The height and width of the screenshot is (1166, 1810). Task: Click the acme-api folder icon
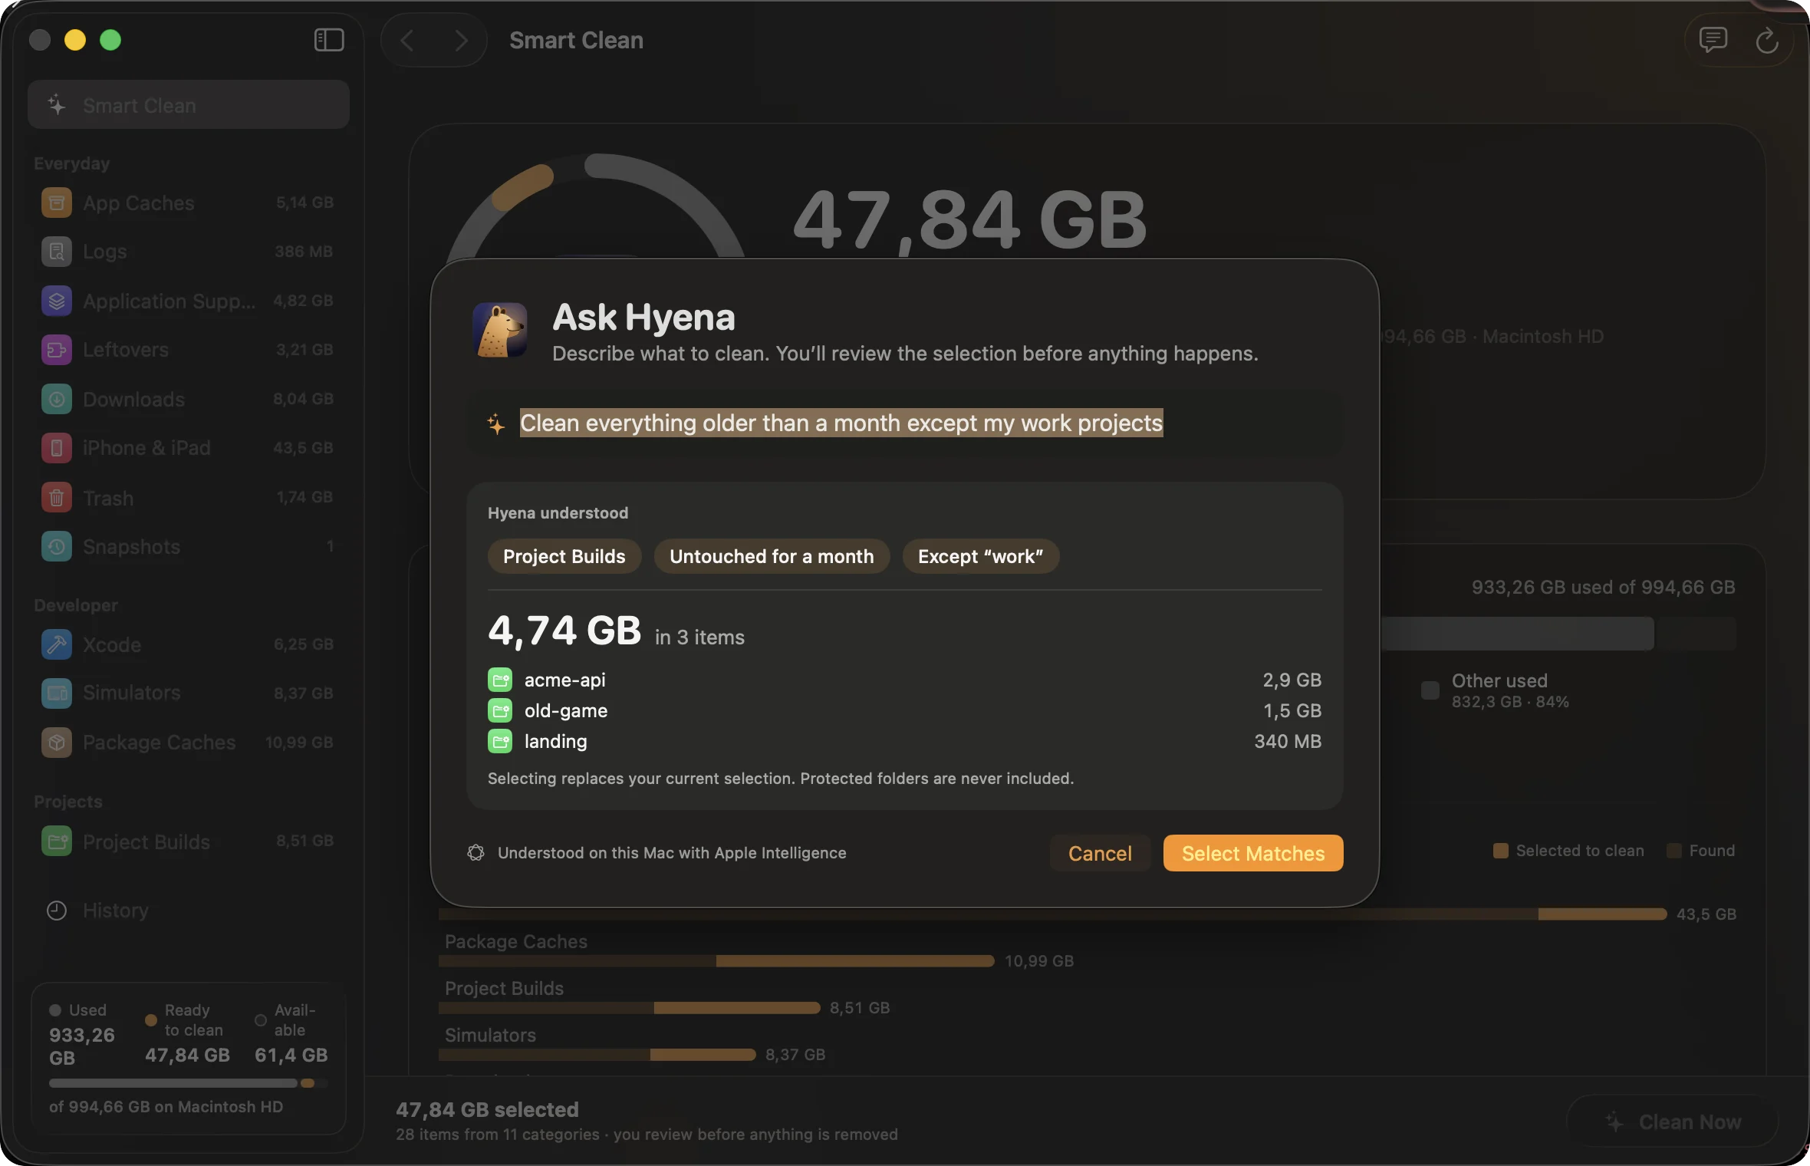(500, 680)
